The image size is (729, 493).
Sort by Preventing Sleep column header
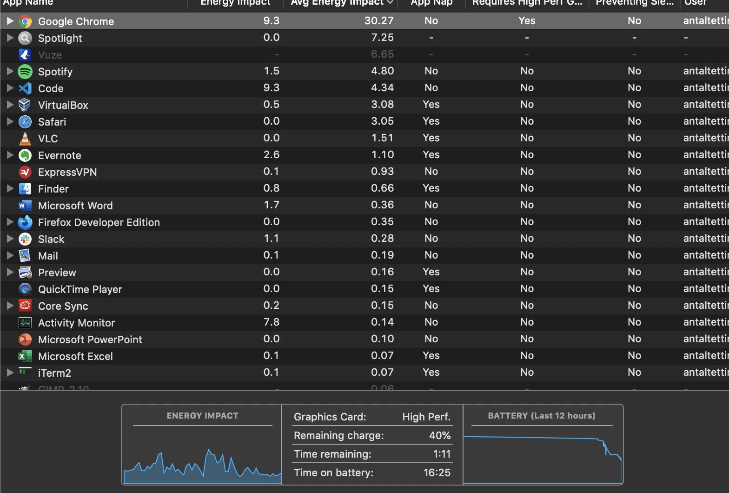tap(635, 3)
